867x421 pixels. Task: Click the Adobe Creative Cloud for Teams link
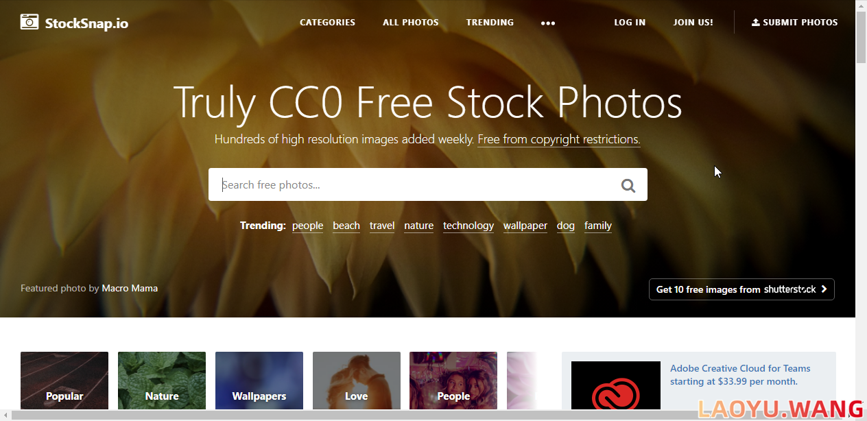pos(740,375)
